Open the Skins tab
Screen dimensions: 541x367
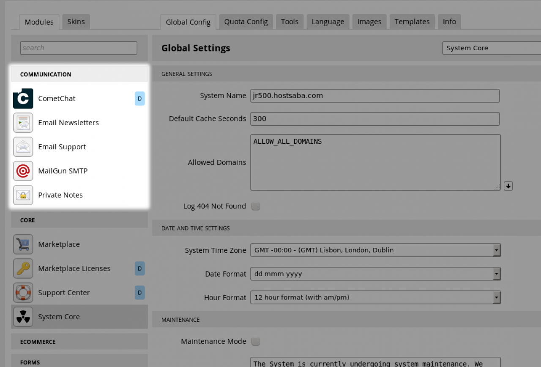click(76, 22)
